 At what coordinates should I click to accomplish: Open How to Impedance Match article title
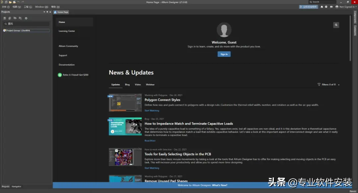click(189, 124)
